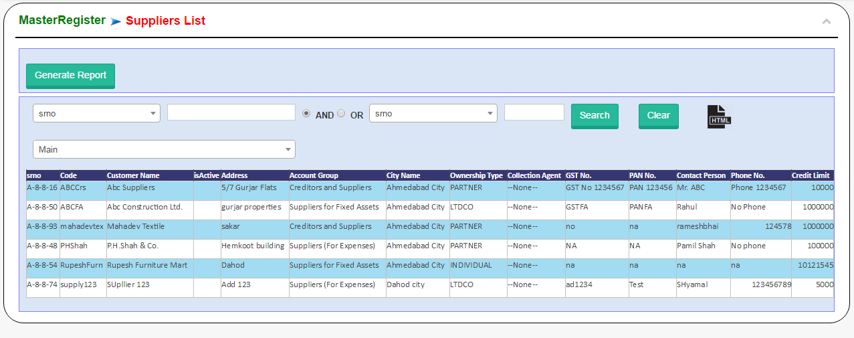The height and width of the screenshot is (338, 854).
Task: Open the first srno field dropdown
Action: coord(96,113)
